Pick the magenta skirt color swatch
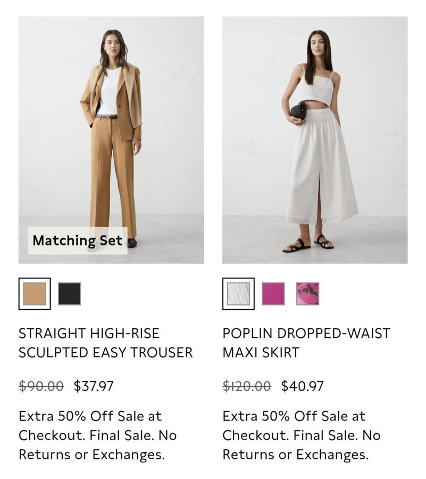The height and width of the screenshot is (479, 426). 273,294
